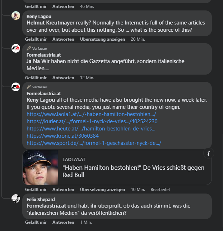The image size is (223, 231).
Task: Open Reny Lagou's profile picture
Action: [16, 15]
